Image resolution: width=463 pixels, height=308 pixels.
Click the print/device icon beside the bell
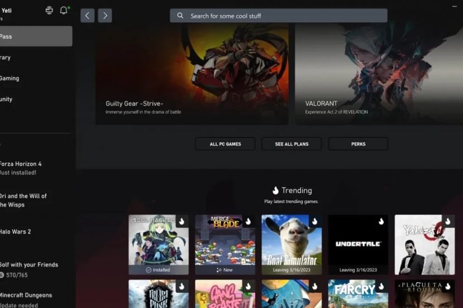49,11
